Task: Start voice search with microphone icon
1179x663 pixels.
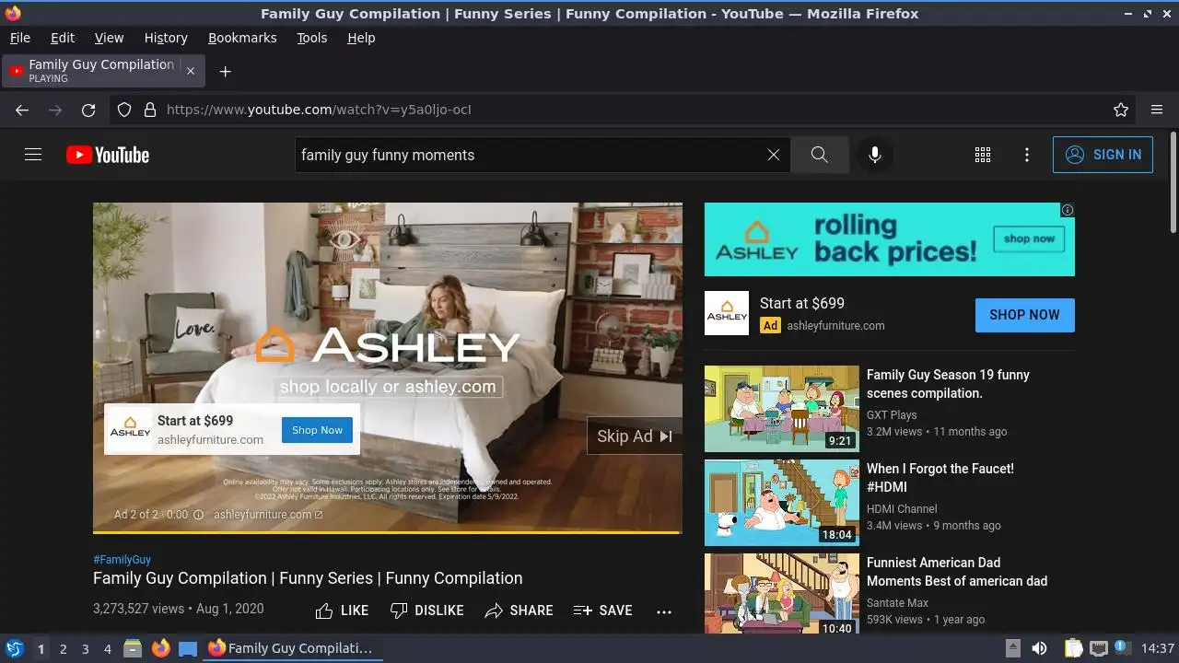Action: [x=875, y=155]
